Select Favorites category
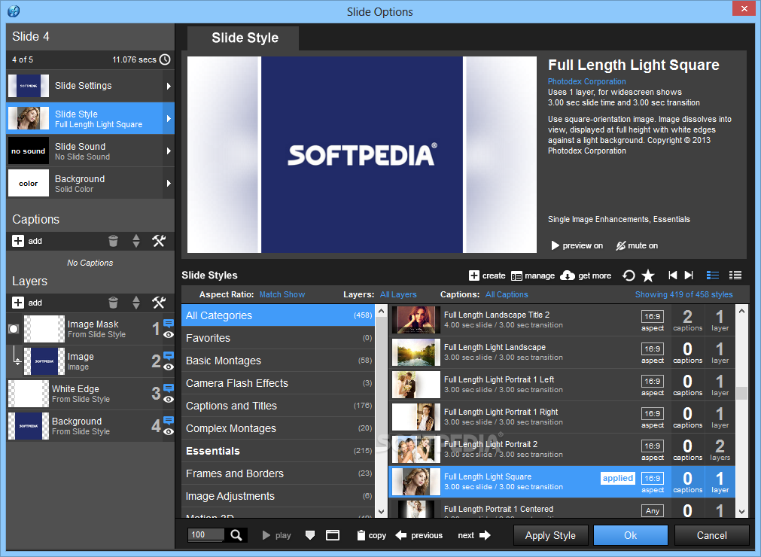The height and width of the screenshot is (557, 761). point(278,338)
